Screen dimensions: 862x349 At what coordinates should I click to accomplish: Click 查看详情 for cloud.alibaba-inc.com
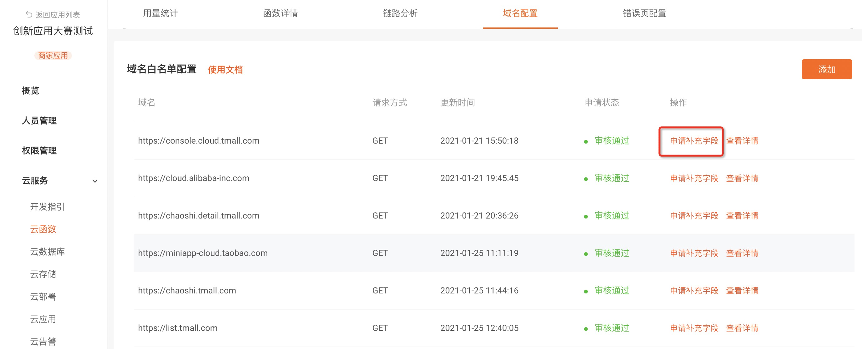pos(742,178)
